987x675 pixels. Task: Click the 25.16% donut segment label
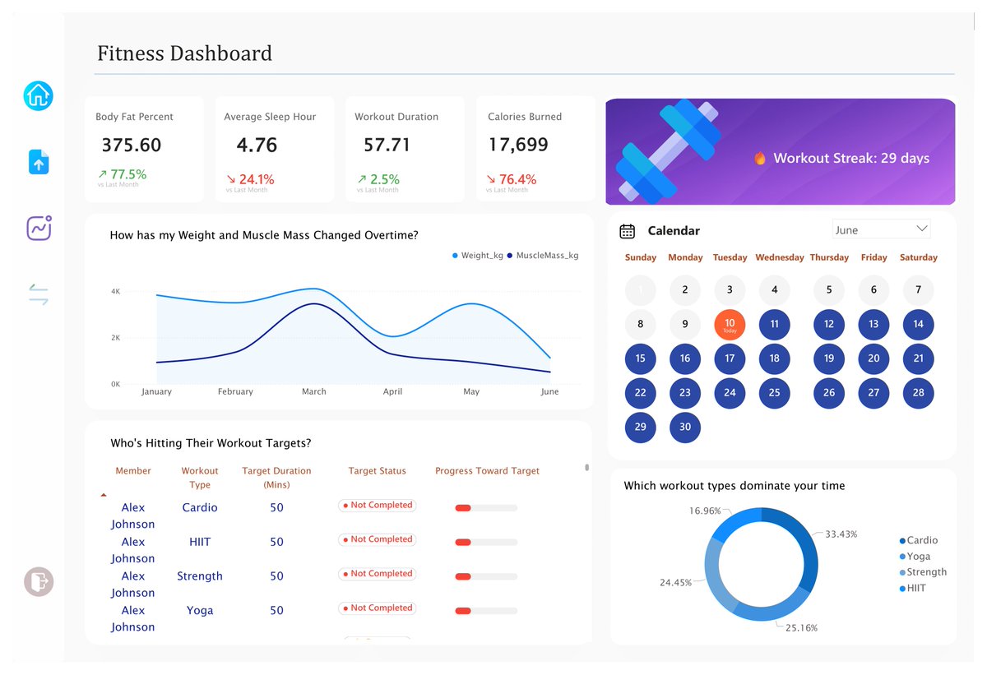(x=801, y=628)
